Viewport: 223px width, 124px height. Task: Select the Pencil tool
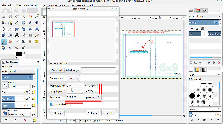point(37,35)
